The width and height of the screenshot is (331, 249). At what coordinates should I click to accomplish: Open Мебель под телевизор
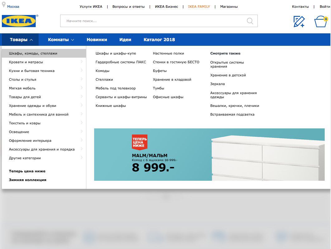tap(116, 88)
